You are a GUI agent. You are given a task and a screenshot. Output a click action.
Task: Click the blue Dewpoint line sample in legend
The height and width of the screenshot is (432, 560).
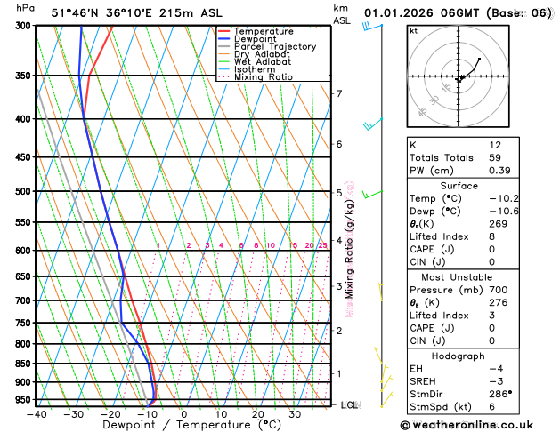(224, 39)
